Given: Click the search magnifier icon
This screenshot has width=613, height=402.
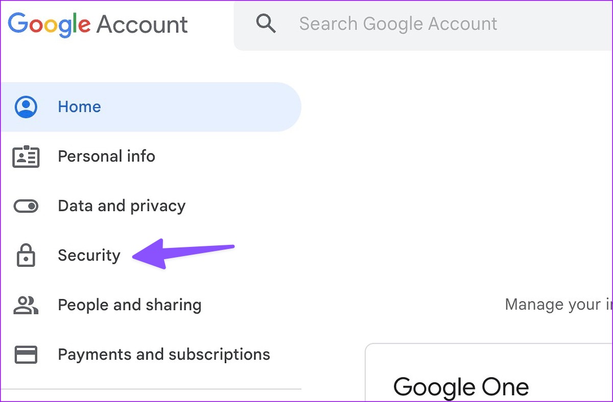Looking at the screenshot, I should coord(266,23).
